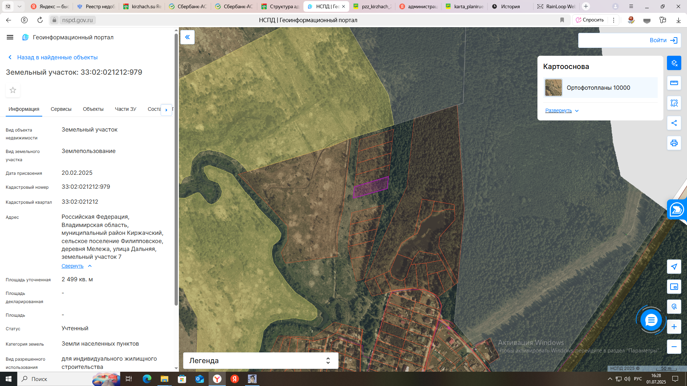
Task: Open the hamburger main menu
Action: pyautogui.click(x=10, y=37)
